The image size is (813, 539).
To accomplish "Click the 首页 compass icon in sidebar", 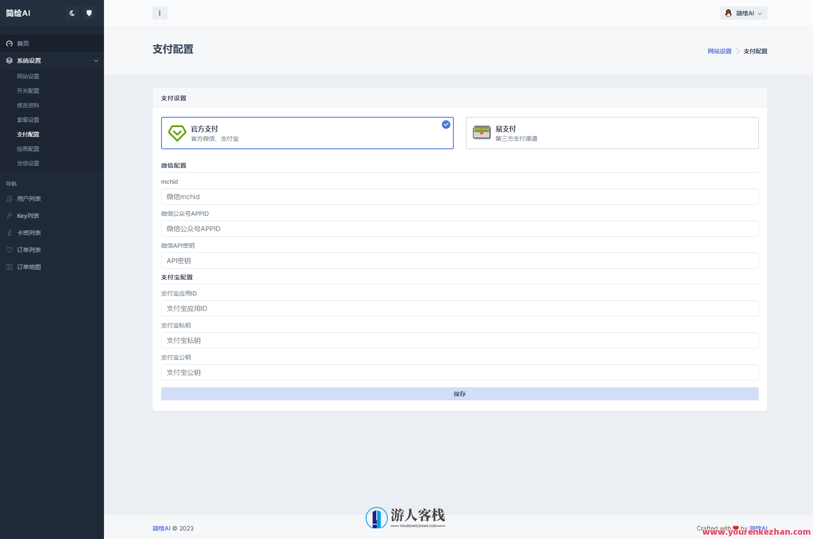I will 9,43.
